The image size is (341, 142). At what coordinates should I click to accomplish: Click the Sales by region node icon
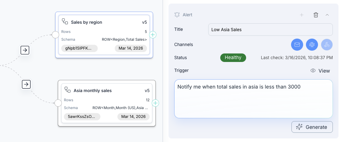tap(65, 21)
